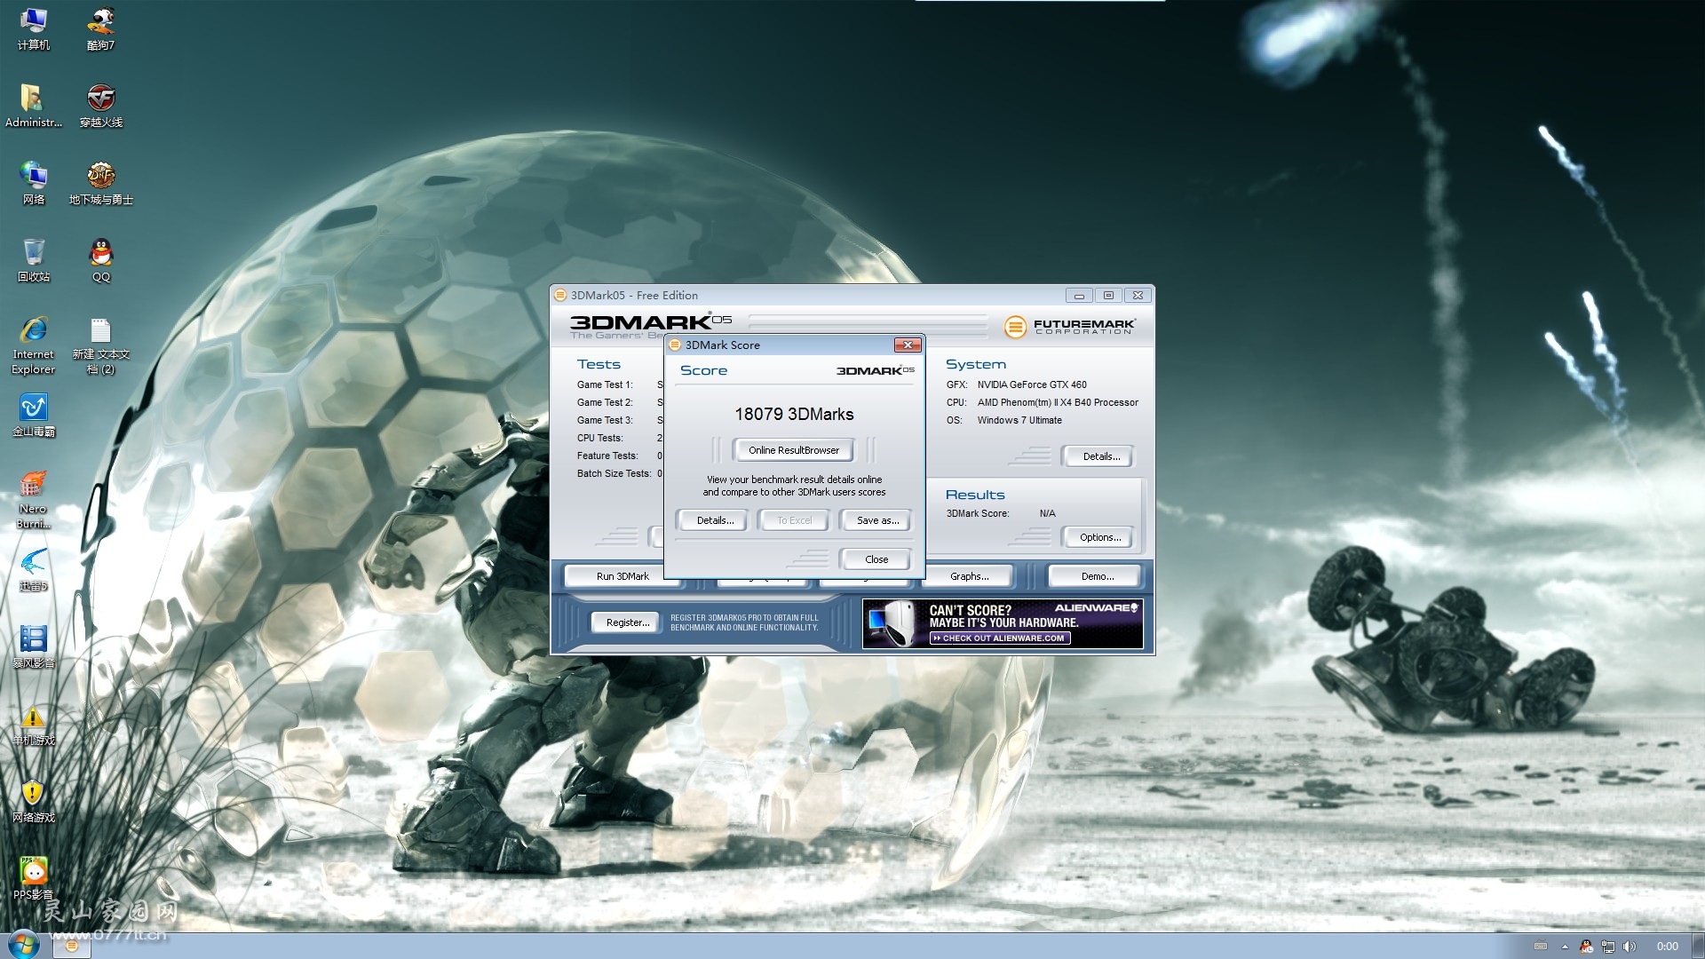This screenshot has width=1705, height=959.
Task: Click the Alienware advertisement banner
Action: 1003,623
